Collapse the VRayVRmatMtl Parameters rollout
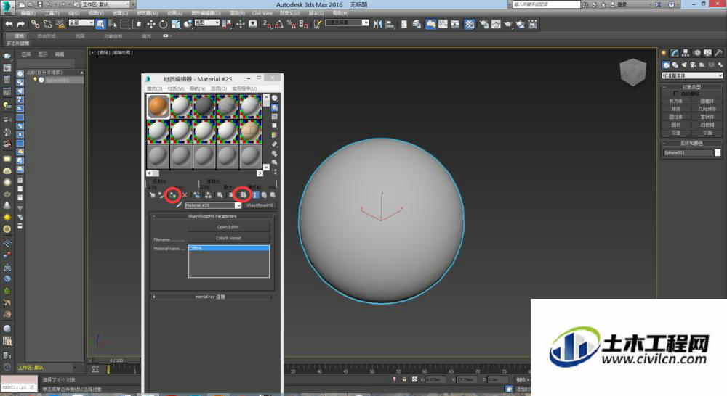The height and width of the screenshot is (396, 727). (x=212, y=216)
